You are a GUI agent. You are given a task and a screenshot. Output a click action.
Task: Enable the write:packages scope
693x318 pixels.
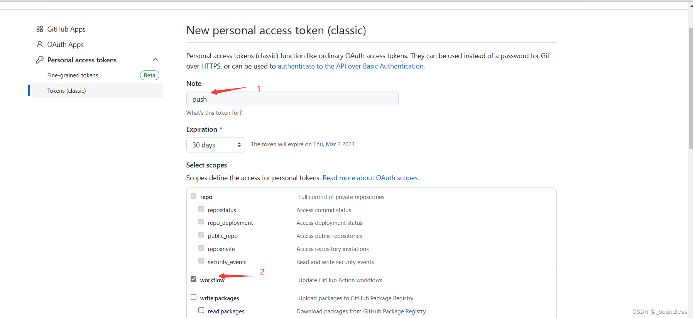pos(193,297)
